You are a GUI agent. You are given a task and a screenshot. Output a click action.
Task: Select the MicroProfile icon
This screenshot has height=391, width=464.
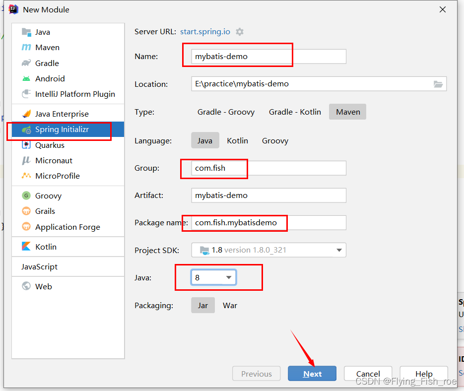pos(26,176)
